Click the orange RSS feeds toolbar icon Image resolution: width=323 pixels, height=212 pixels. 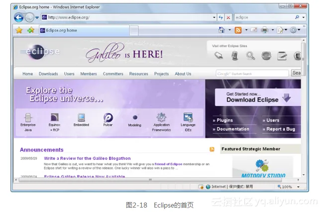238,30
